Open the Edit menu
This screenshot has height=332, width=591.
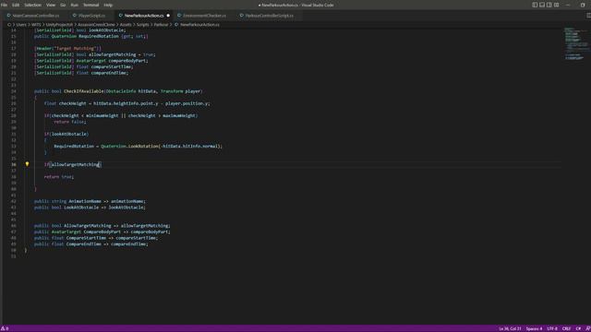[16, 5]
